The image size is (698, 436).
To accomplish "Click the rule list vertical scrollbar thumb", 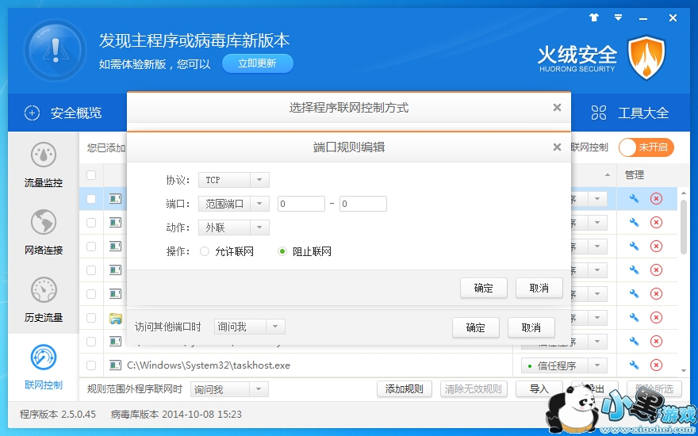I will pyautogui.click(x=685, y=227).
